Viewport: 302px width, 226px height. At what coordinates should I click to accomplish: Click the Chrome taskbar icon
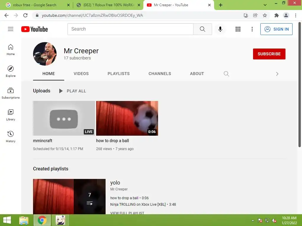point(42,220)
